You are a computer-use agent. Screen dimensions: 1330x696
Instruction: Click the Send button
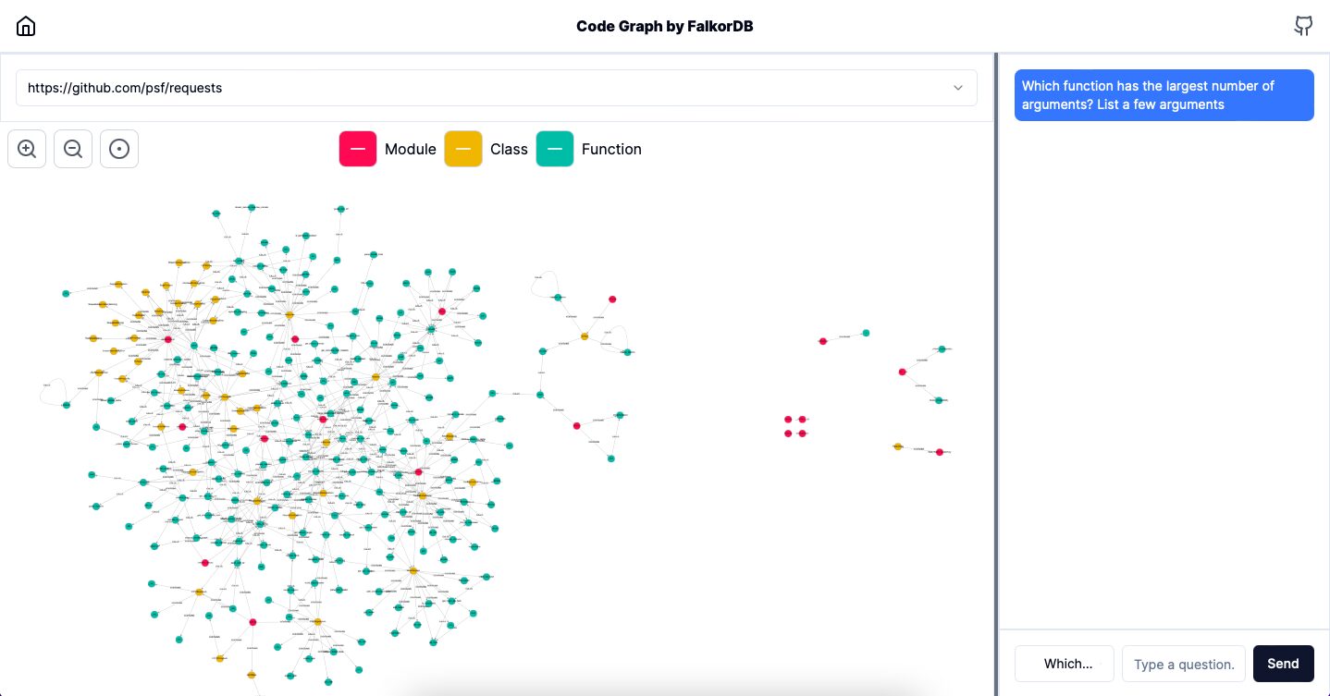1283,664
